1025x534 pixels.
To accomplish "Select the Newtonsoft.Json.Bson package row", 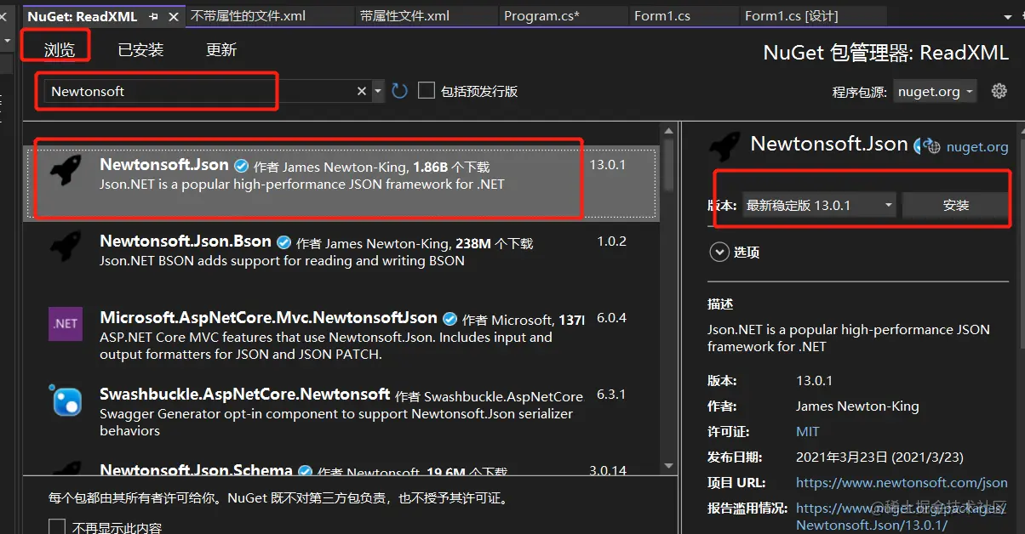I will tap(341, 259).
